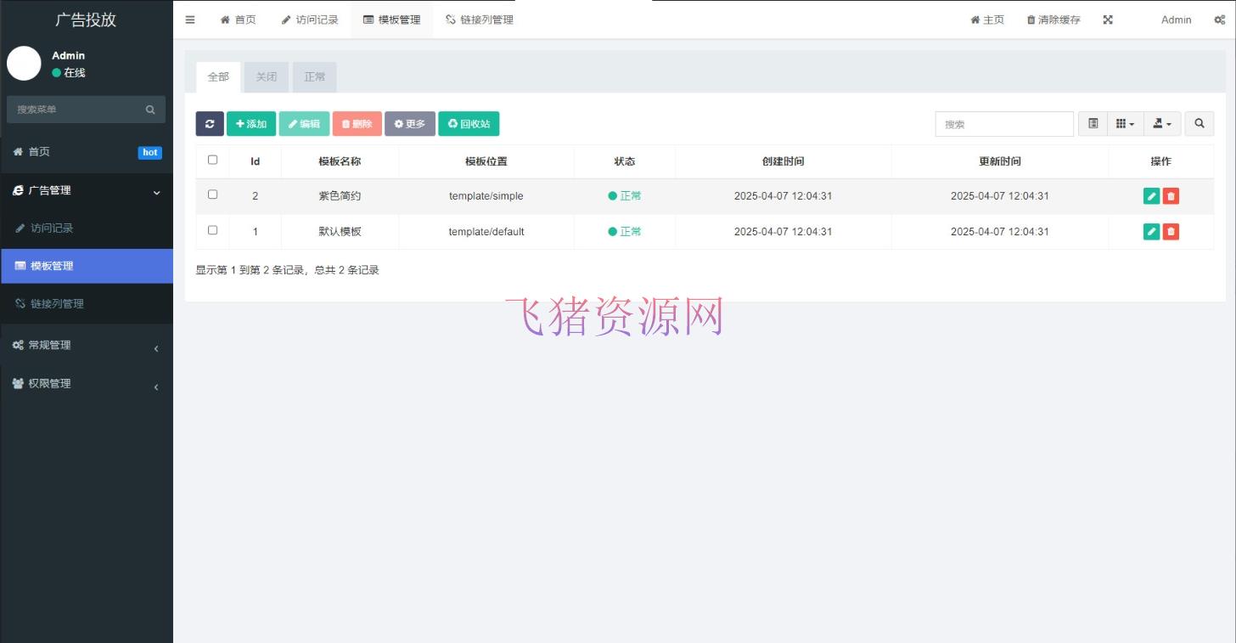The height and width of the screenshot is (643, 1236).
Task: Select all rows with header checkbox
Action: pos(212,160)
